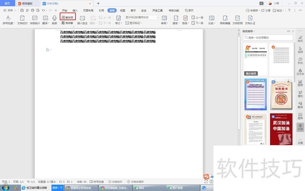305x191 pixels.
Task: Switch to the 首页 home tab
Action: [x=7, y=3]
